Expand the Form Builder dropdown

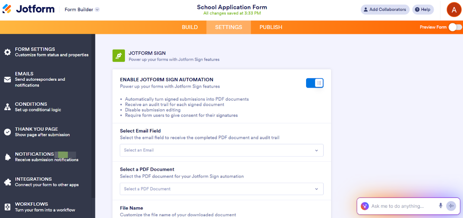coord(82,9)
